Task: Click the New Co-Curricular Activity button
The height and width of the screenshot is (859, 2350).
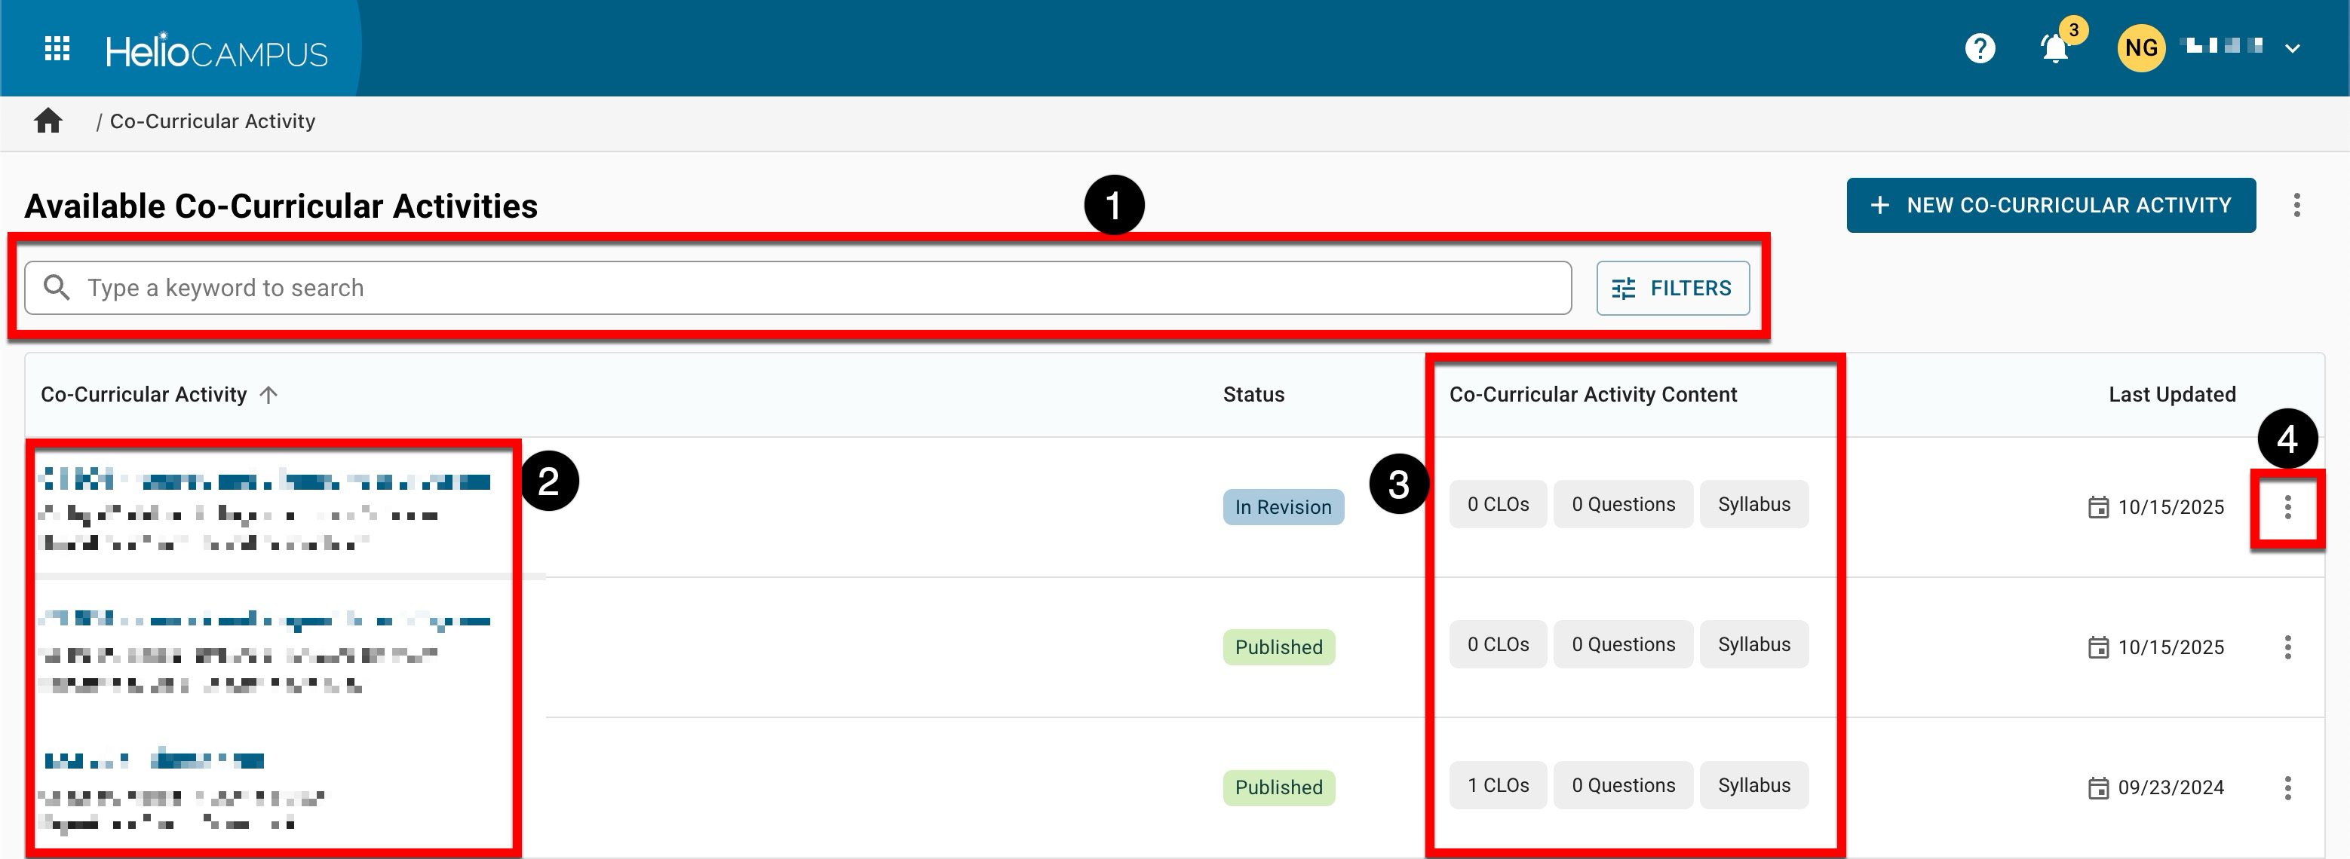Action: coord(2051,205)
